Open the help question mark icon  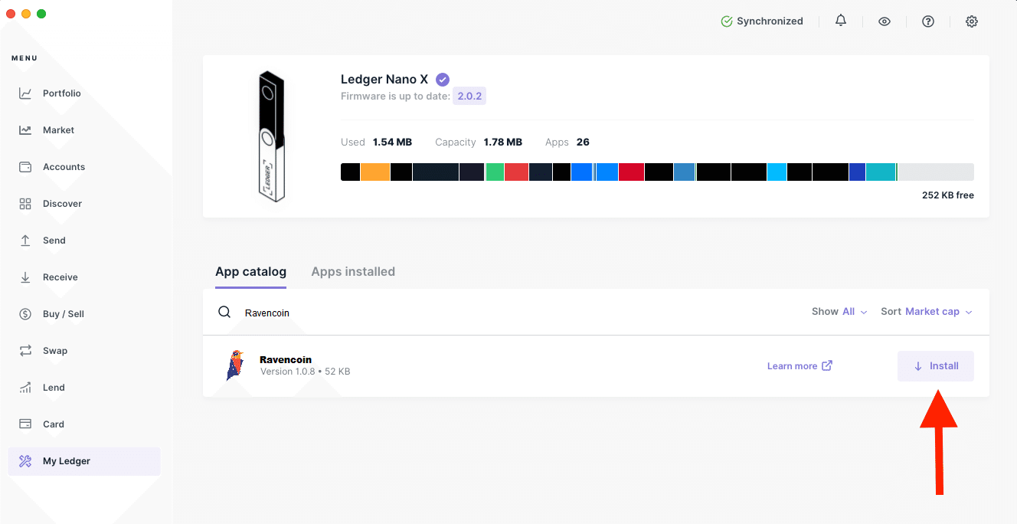click(x=928, y=21)
